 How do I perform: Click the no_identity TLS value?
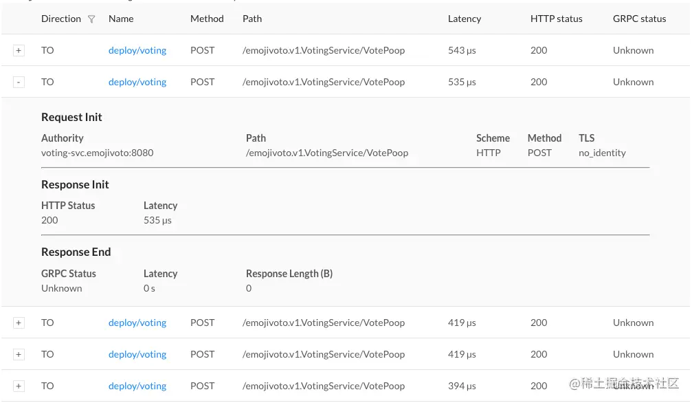[x=602, y=153]
